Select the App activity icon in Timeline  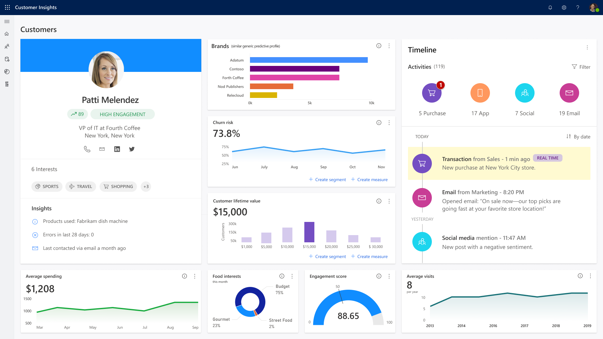[x=480, y=93]
